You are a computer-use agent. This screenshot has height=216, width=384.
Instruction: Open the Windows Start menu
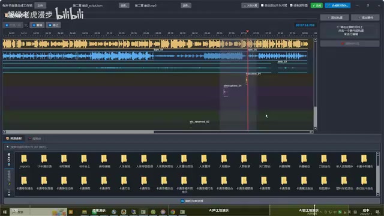tap(4, 212)
